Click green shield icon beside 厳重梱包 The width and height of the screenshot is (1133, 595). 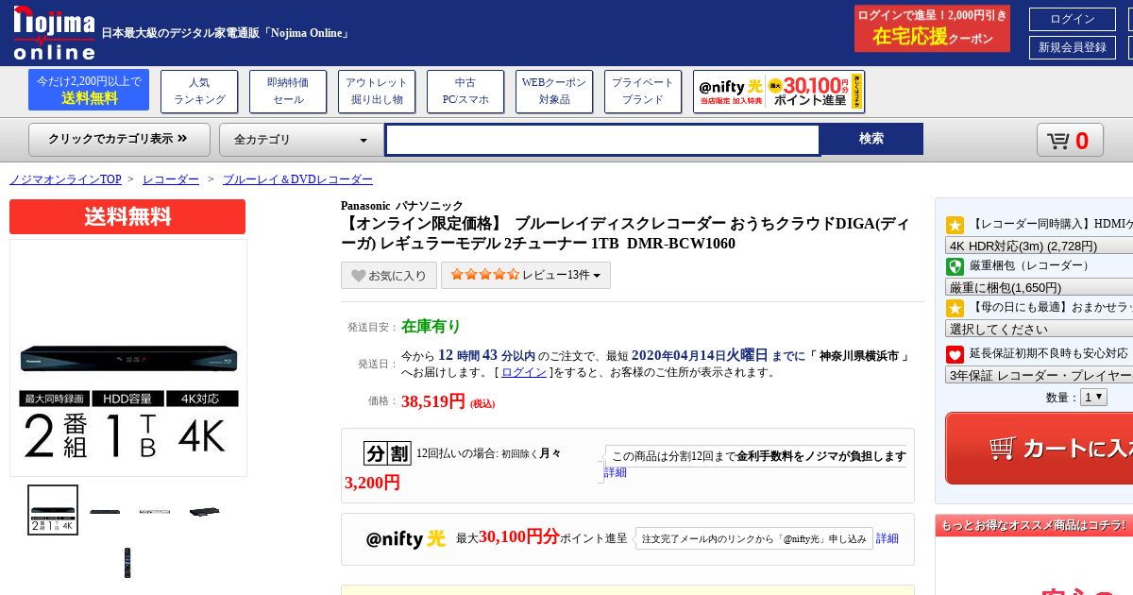point(955,266)
